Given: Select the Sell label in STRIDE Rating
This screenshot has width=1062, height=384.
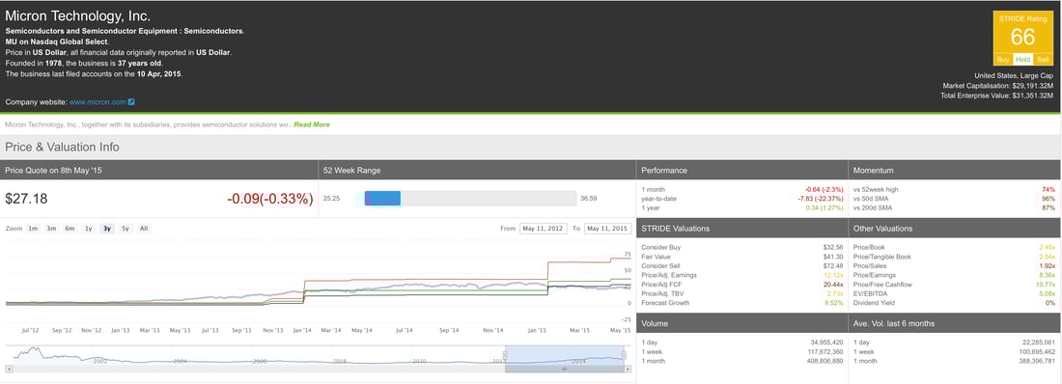Looking at the screenshot, I should [x=1043, y=60].
